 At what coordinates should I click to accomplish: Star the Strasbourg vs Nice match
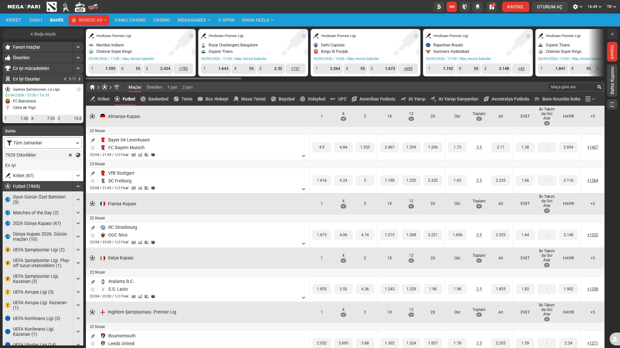pyautogui.click(x=93, y=235)
